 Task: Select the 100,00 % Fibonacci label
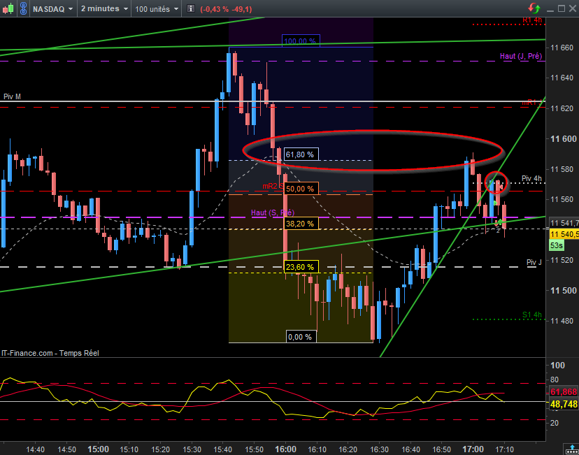(301, 41)
